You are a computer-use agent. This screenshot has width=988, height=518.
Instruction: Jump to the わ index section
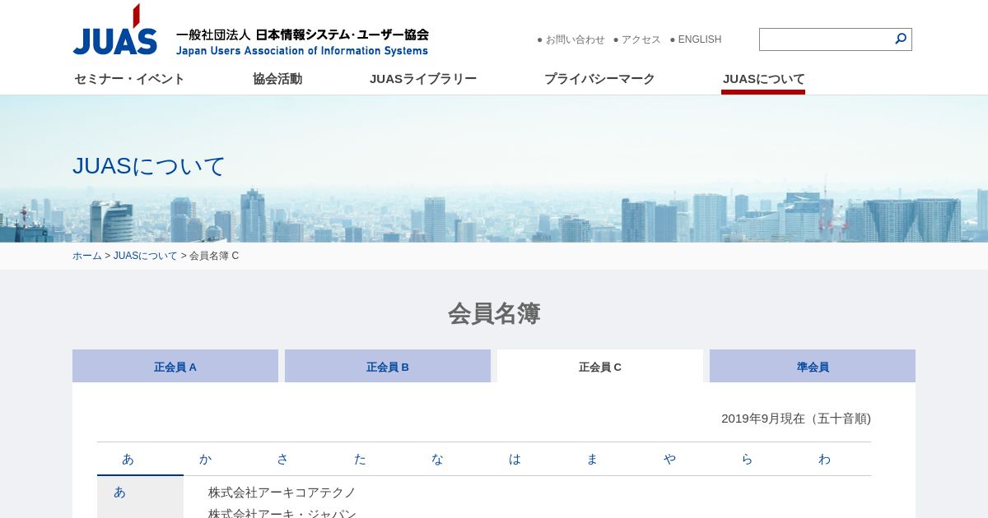coord(824,459)
